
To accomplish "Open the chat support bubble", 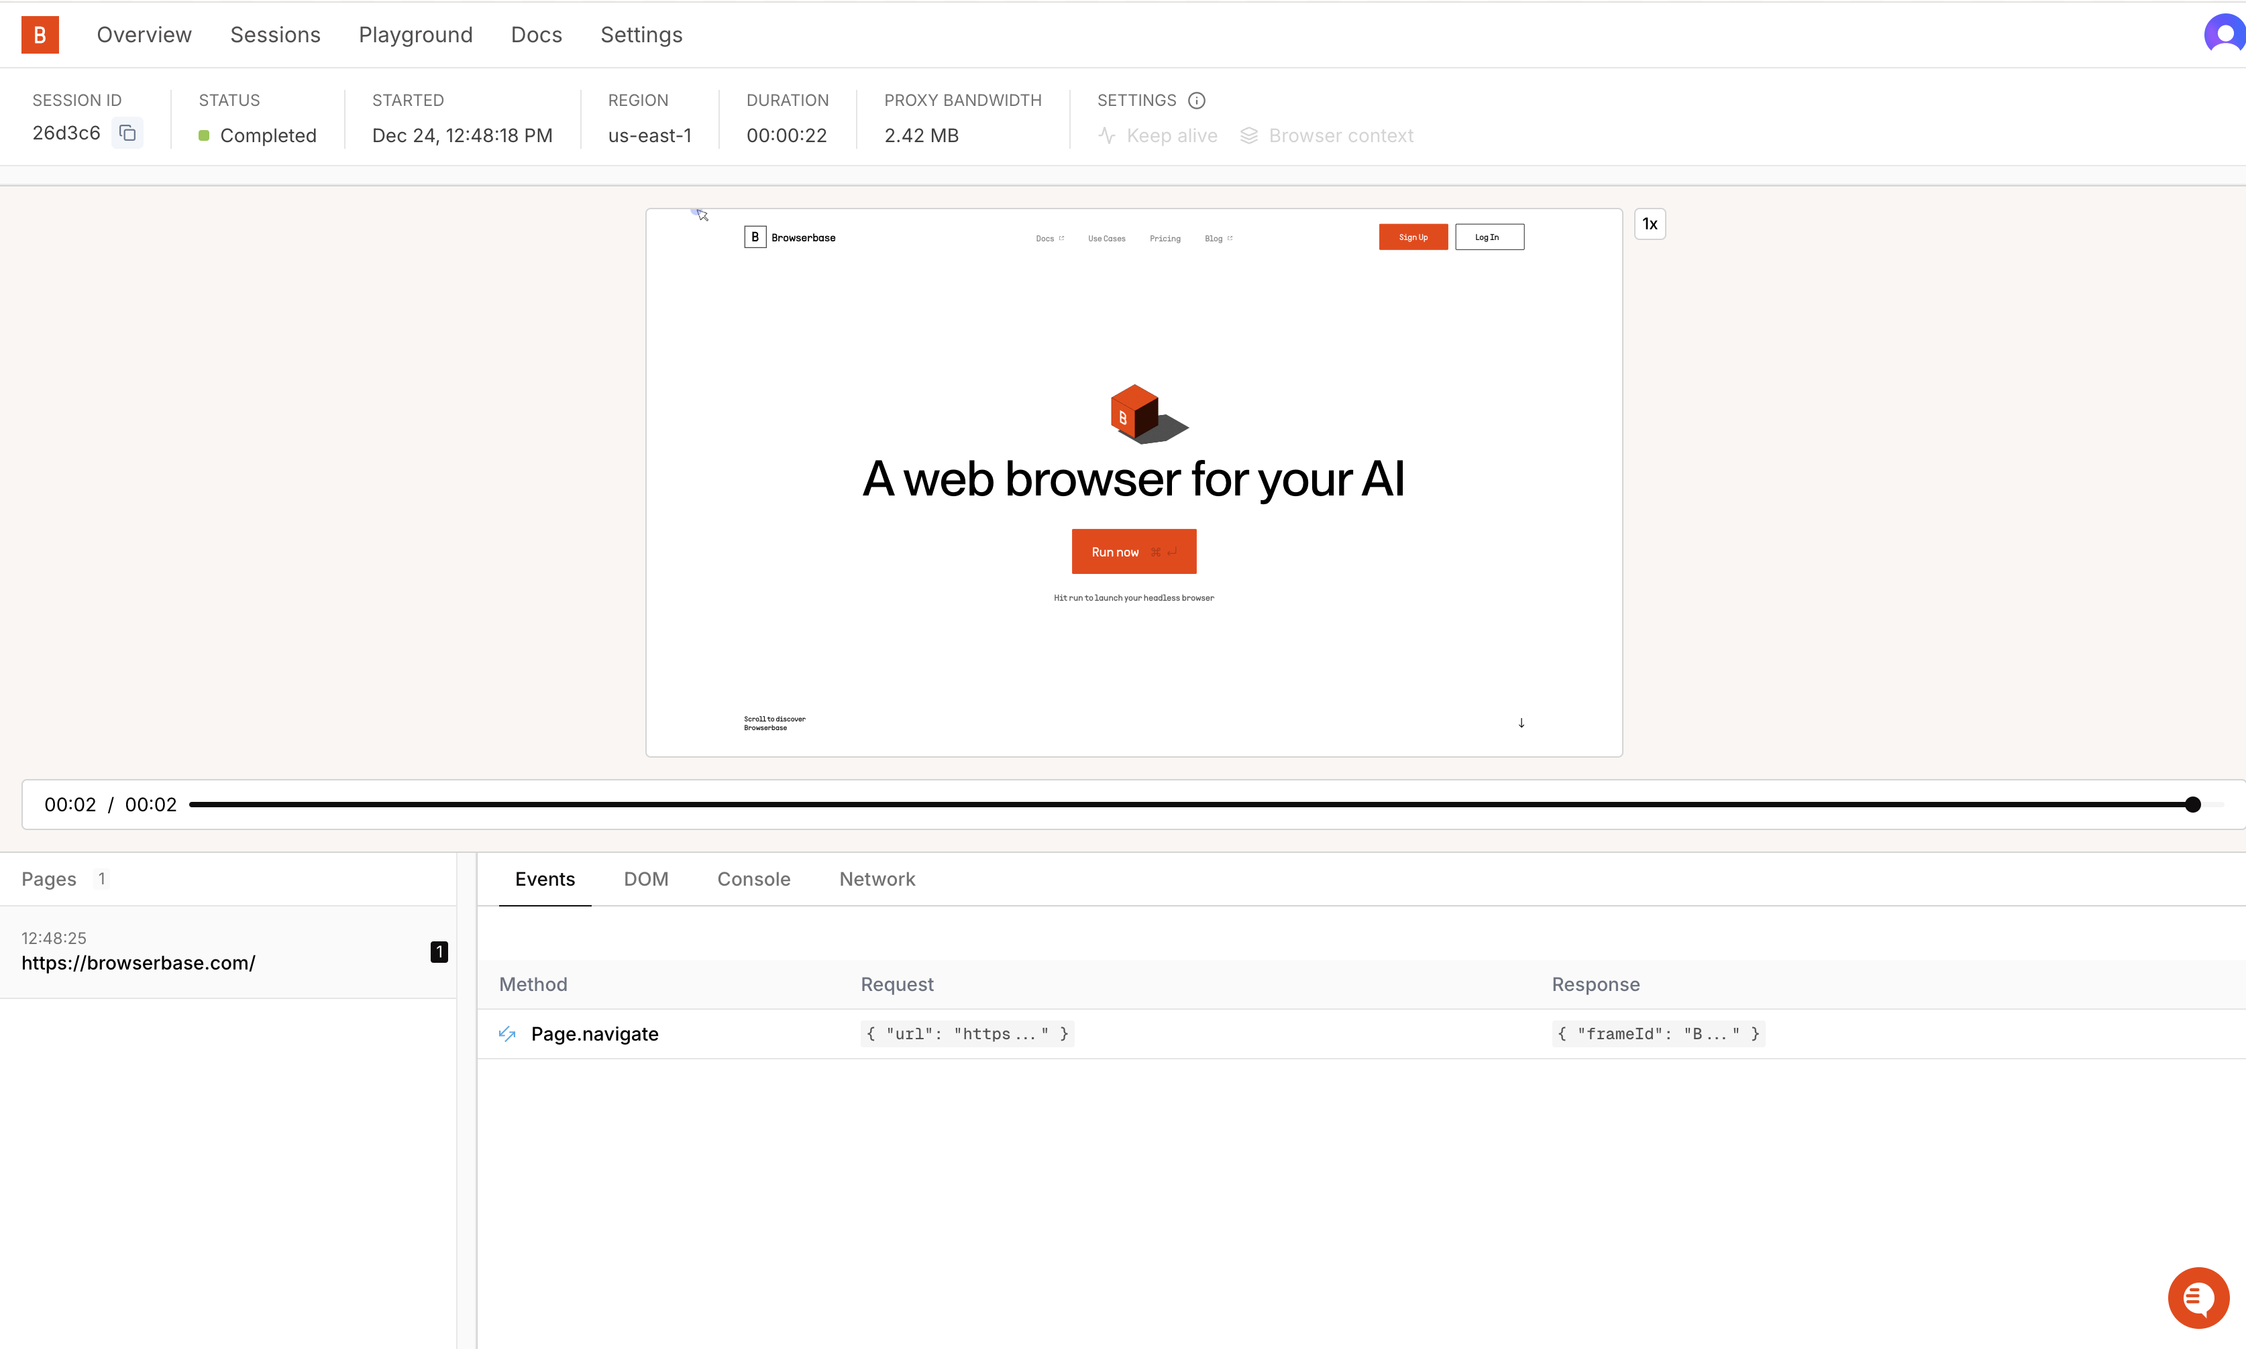I will [x=2198, y=1297].
